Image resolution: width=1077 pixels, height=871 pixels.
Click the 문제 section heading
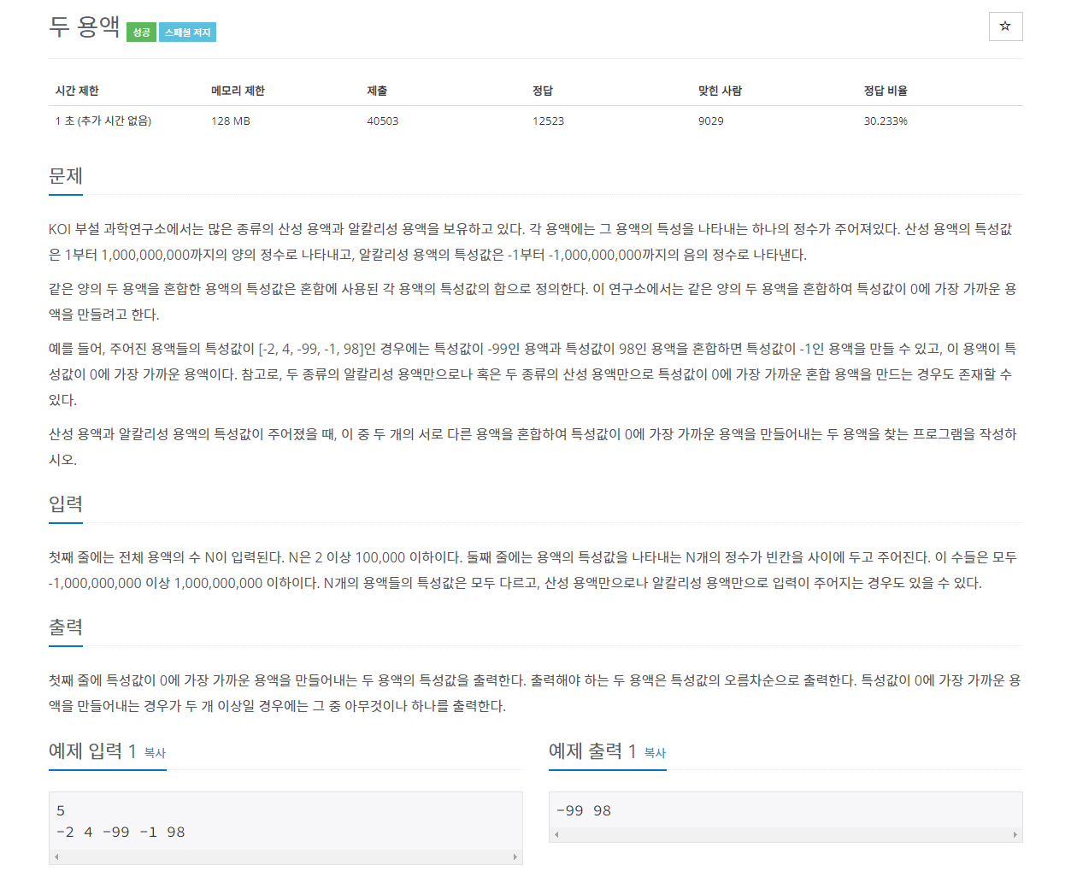pos(66,176)
